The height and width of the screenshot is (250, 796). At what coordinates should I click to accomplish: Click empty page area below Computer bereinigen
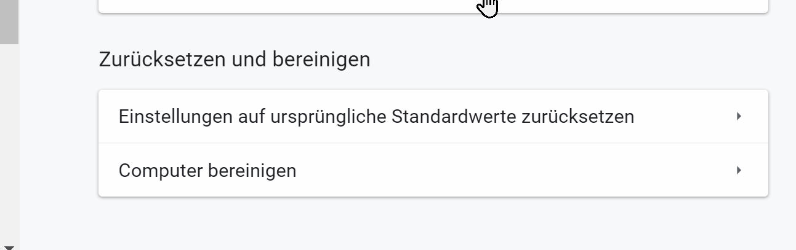click(x=431, y=224)
